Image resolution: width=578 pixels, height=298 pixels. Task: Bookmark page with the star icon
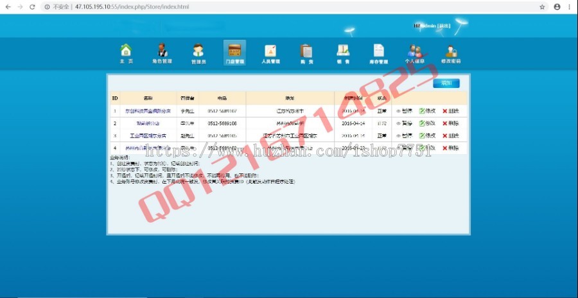point(542,6)
